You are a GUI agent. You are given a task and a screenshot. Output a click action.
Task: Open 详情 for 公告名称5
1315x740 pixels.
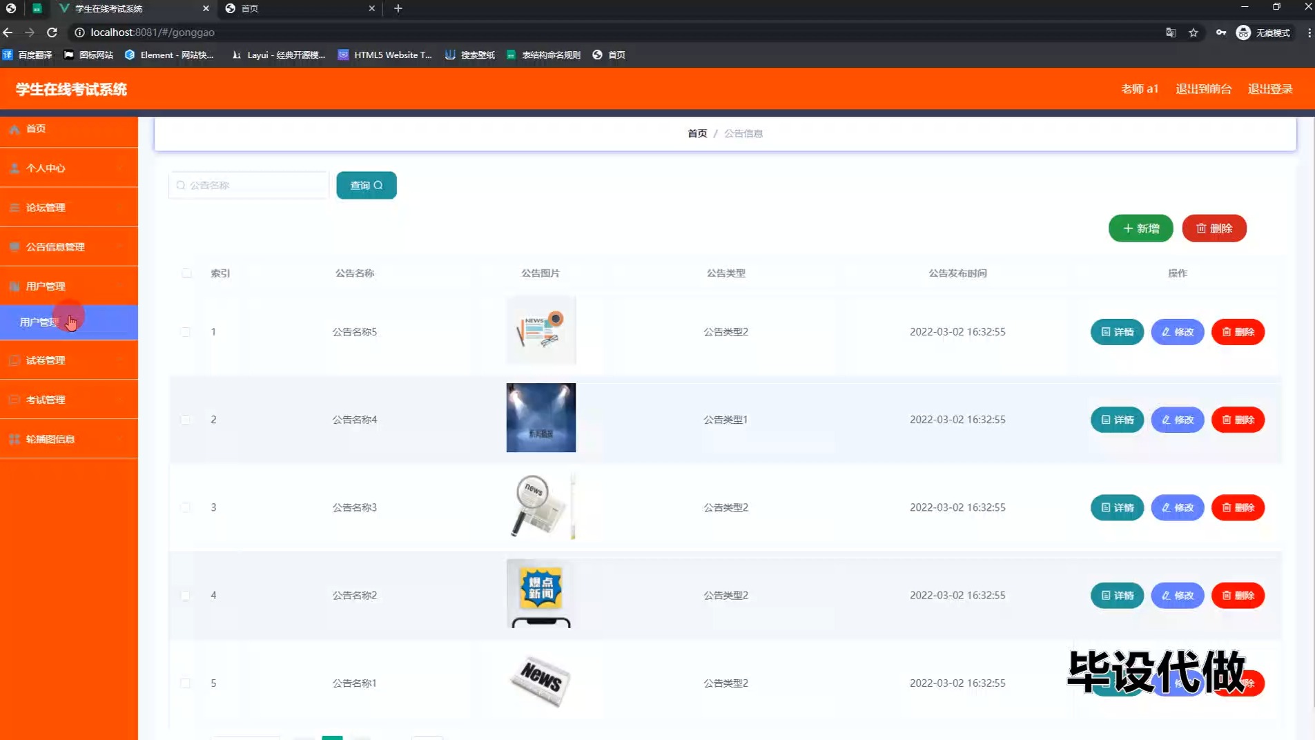pos(1117,331)
